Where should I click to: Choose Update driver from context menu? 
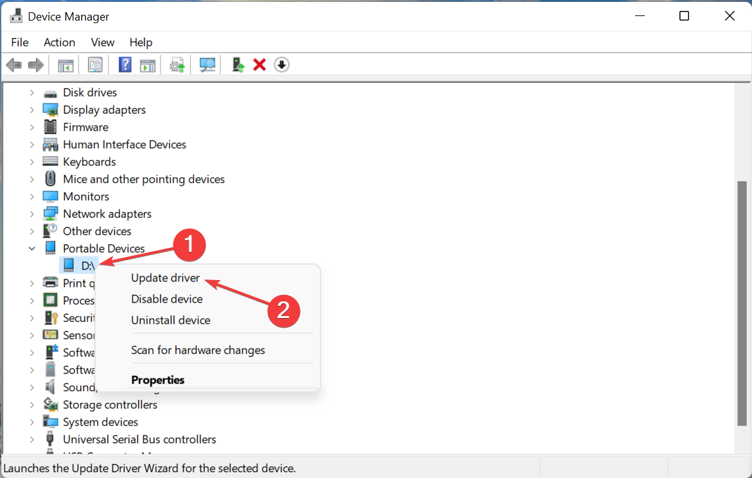point(165,278)
